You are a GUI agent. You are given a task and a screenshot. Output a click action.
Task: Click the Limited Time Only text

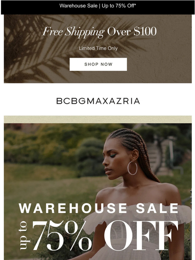point(98,48)
